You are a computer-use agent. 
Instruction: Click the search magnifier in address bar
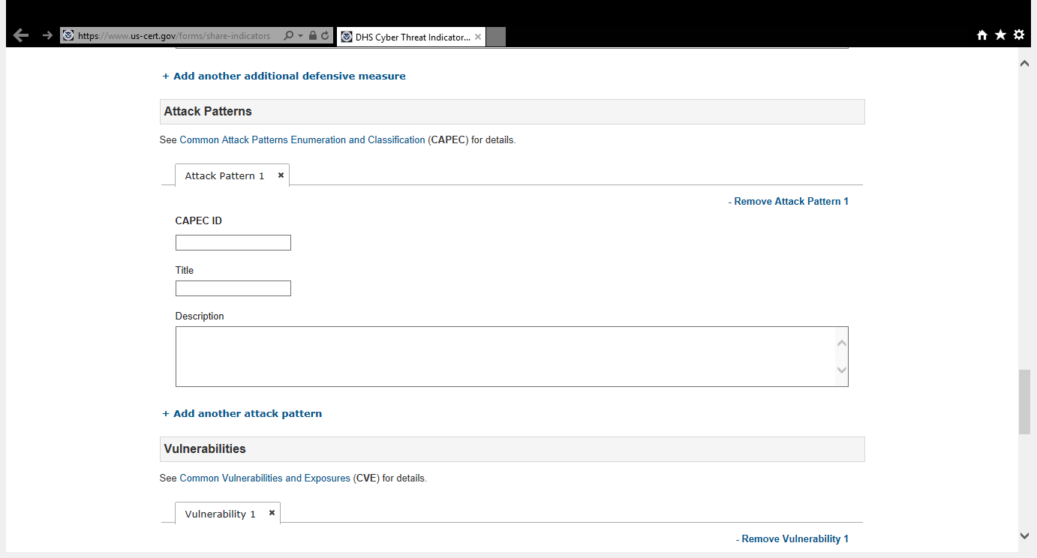(x=288, y=35)
